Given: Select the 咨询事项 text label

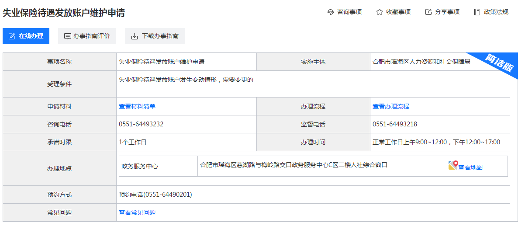Looking at the screenshot, I should click(349, 12).
